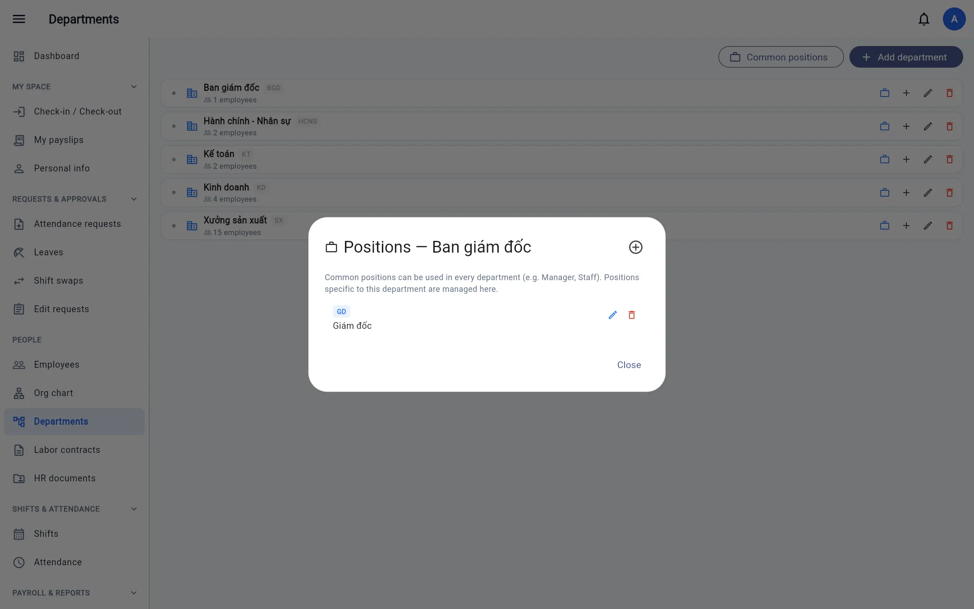Open Attendance page
Screen dimensions: 974x609
74,562
